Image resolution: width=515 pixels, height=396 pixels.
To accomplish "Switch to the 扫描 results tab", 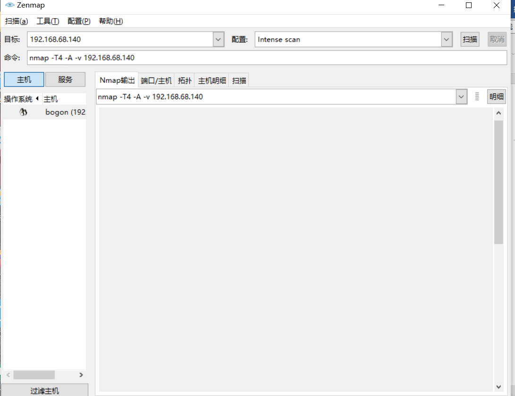I will click(x=239, y=80).
